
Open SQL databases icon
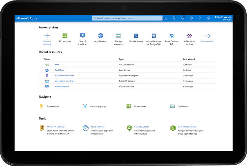click(136, 36)
